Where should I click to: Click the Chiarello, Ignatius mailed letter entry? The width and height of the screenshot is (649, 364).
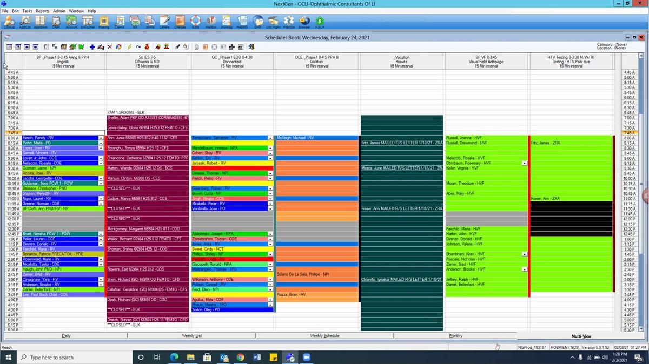coord(401,279)
